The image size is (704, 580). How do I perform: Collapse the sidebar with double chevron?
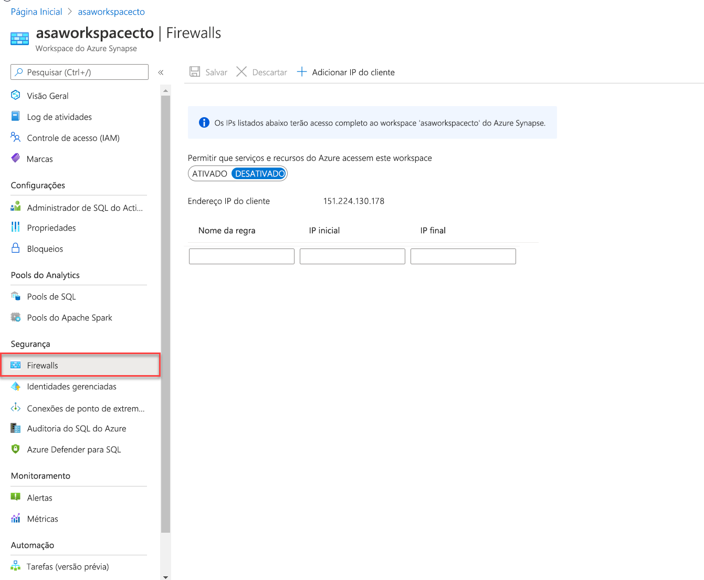click(x=161, y=72)
